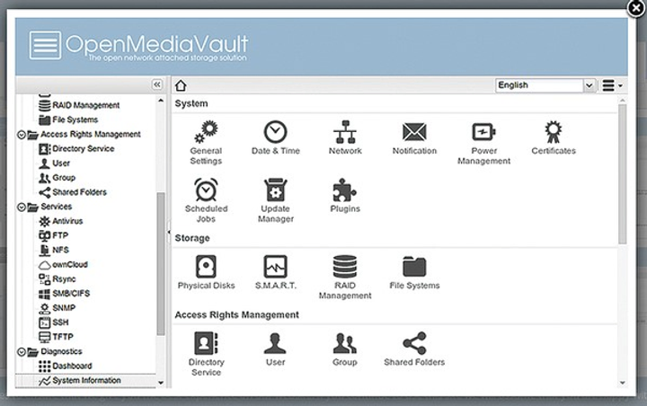Screen dimensions: 647x406
Task: Click the English language input field
Action: click(x=539, y=85)
